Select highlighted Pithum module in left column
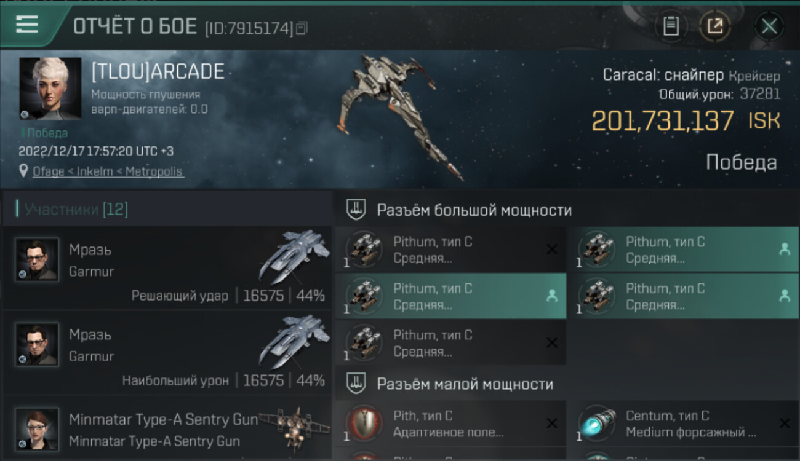This screenshot has height=461, width=800. pyautogui.click(x=450, y=296)
